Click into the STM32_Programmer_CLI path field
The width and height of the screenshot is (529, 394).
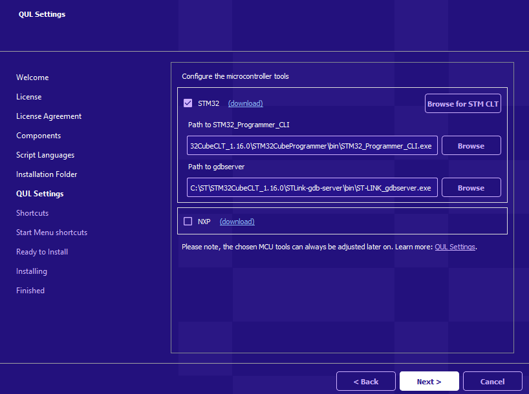point(312,146)
